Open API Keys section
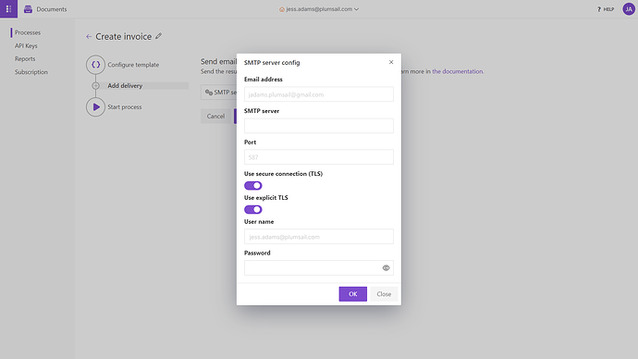This screenshot has width=638, height=359. pyautogui.click(x=26, y=45)
